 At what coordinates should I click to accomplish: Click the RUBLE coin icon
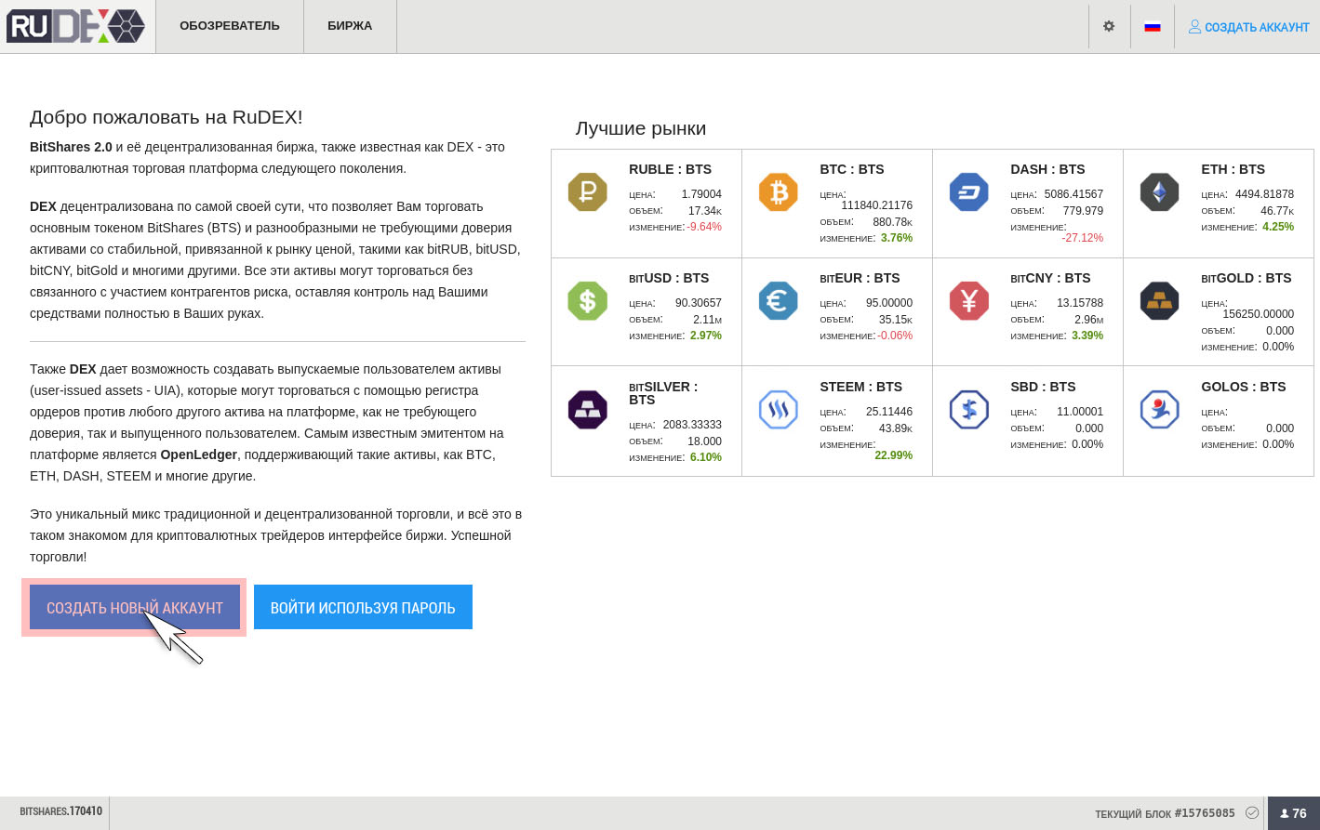(587, 192)
